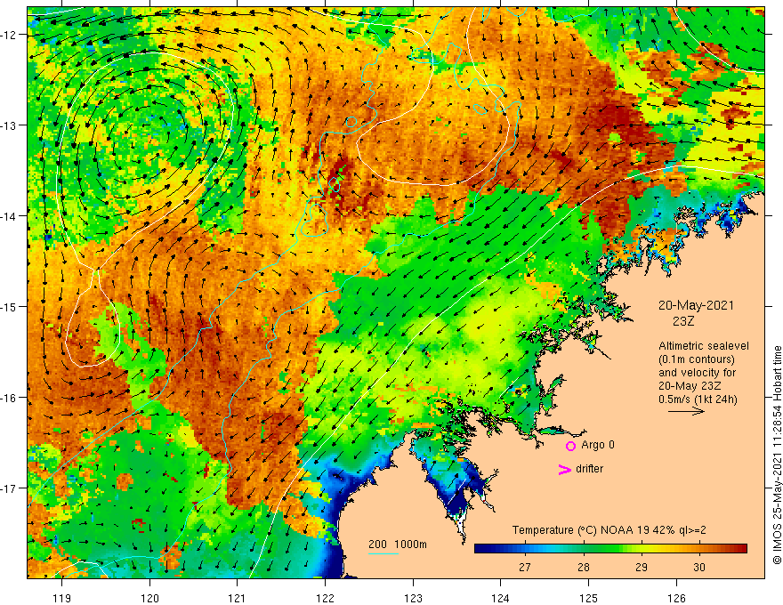This screenshot has width=783, height=605.
Task: Click the 126 longitude axis label
Action: [676, 598]
